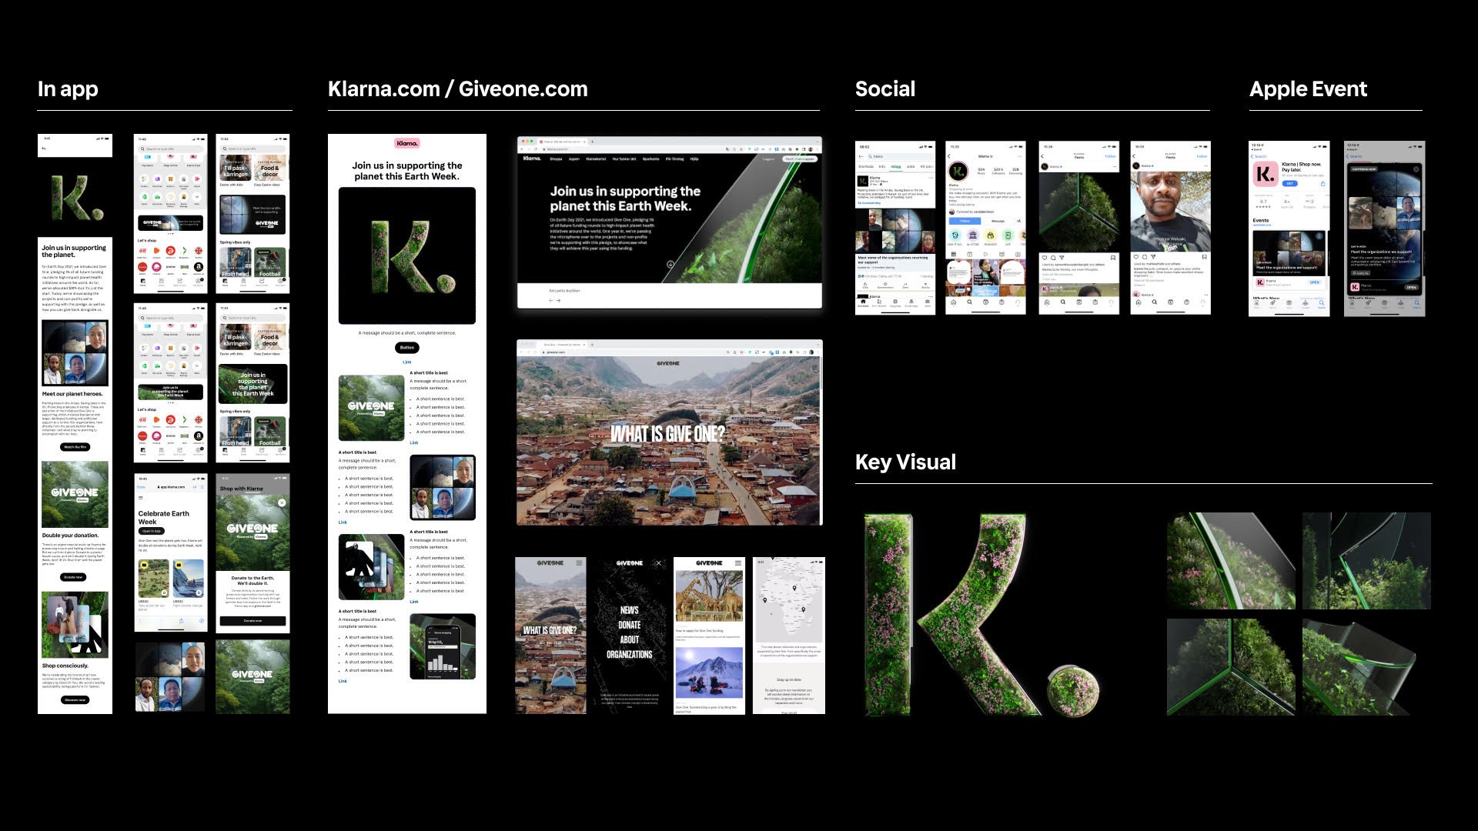
Task: Tap Donate now on the Shop with Klarna sheet
Action: tap(252, 620)
